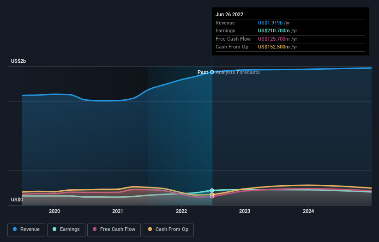
Task: Toggle the Earnings legend button
Action: (66, 230)
